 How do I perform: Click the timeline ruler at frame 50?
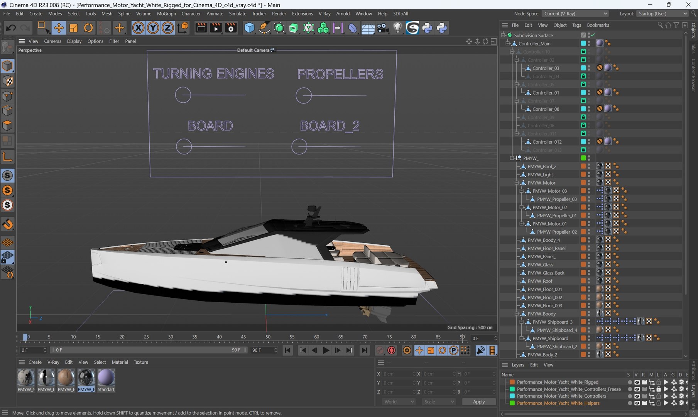(x=268, y=337)
